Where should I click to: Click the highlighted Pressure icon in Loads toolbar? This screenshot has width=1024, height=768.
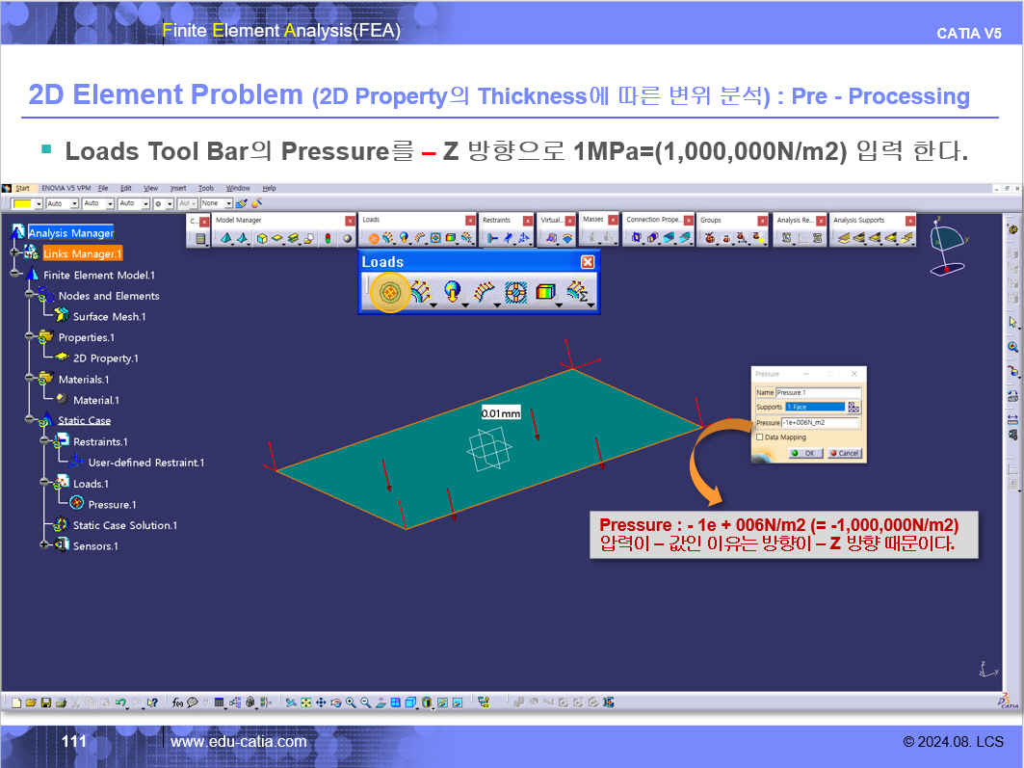(390, 292)
